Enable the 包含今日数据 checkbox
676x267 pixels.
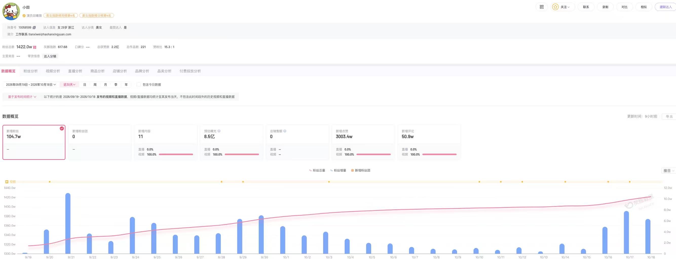point(139,84)
